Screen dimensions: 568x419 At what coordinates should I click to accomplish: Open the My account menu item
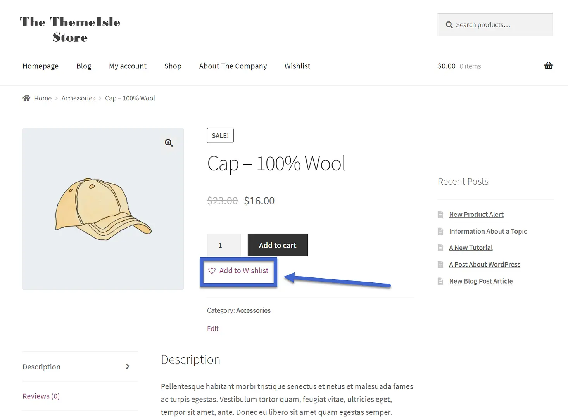point(128,66)
